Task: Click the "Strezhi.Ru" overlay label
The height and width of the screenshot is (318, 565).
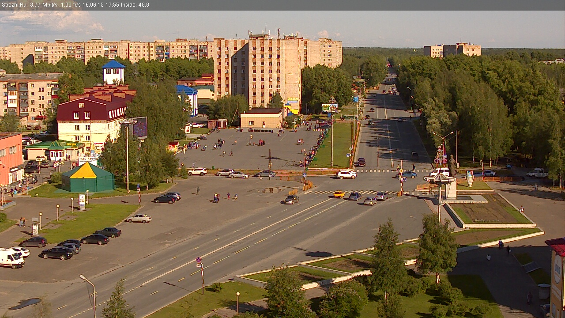Action: click(x=15, y=5)
